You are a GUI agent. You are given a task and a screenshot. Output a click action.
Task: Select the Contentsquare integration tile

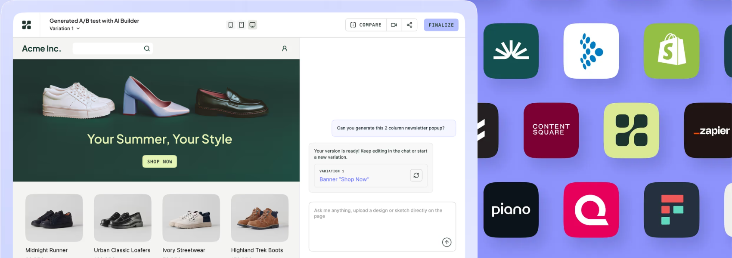tap(551, 130)
